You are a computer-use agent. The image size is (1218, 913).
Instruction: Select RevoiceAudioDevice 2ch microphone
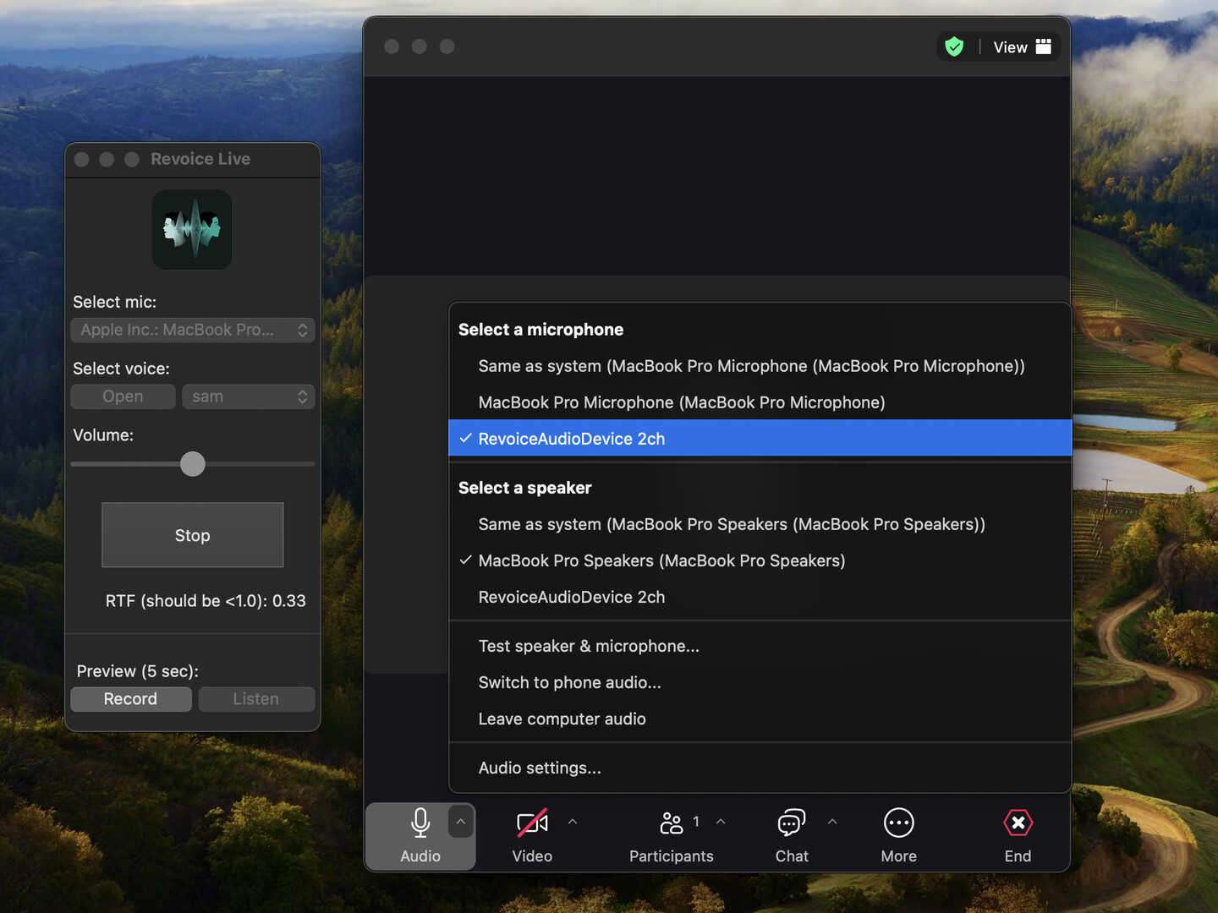click(760, 439)
